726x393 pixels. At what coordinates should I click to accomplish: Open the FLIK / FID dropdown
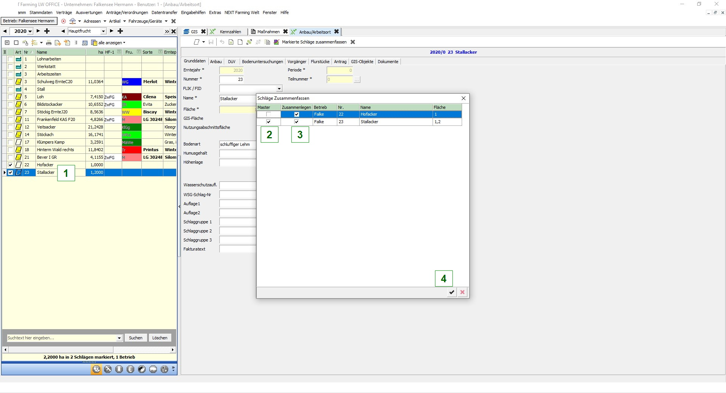pos(279,89)
